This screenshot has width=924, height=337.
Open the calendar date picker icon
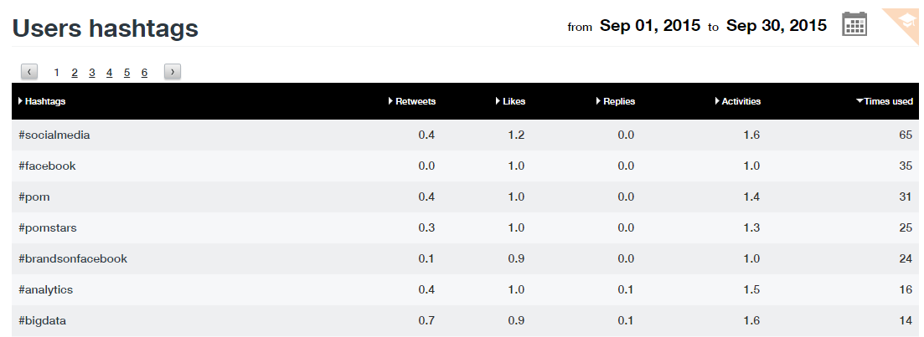click(x=854, y=25)
